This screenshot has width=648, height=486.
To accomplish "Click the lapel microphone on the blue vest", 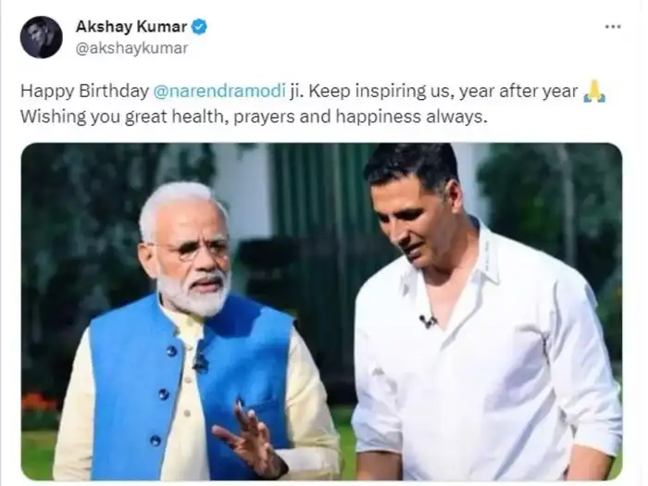I will (200, 362).
